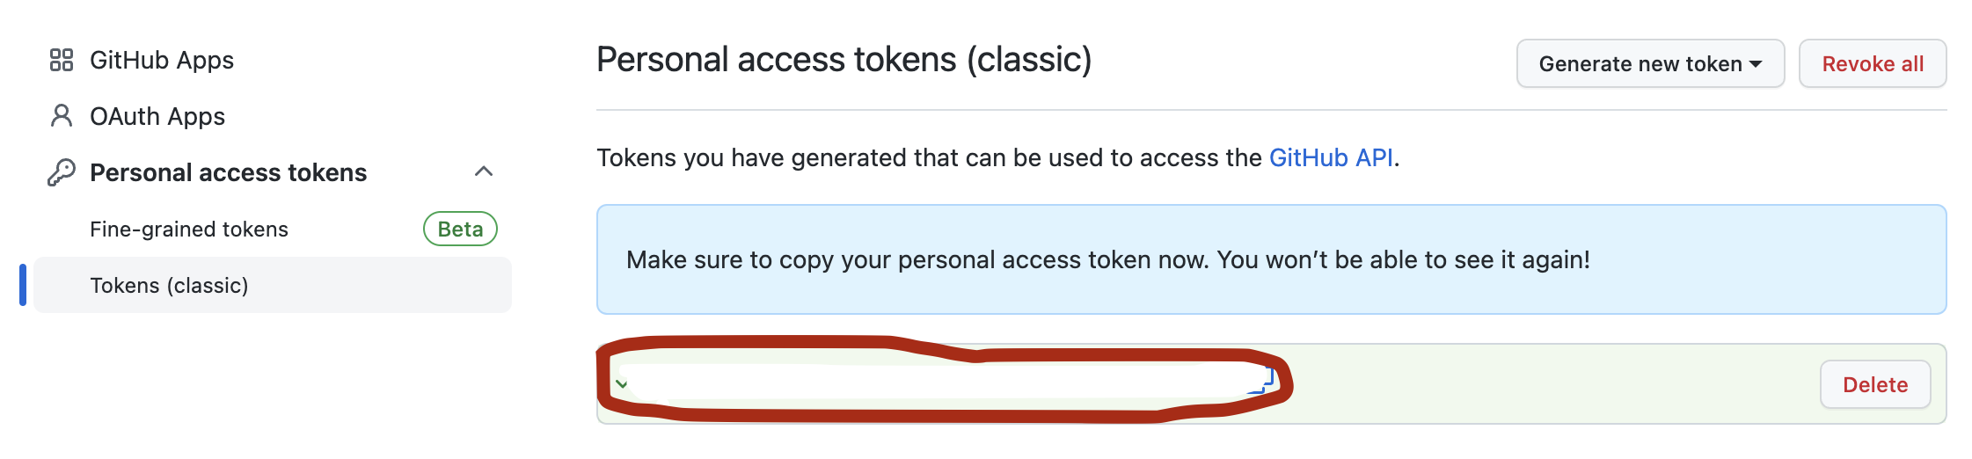
Task: Open the Generate new token dropdown
Action: tap(1650, 63)
